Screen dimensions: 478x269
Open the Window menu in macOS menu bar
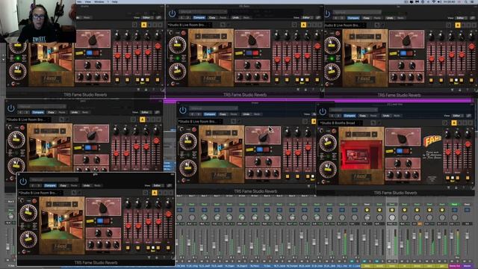[99, 1]
